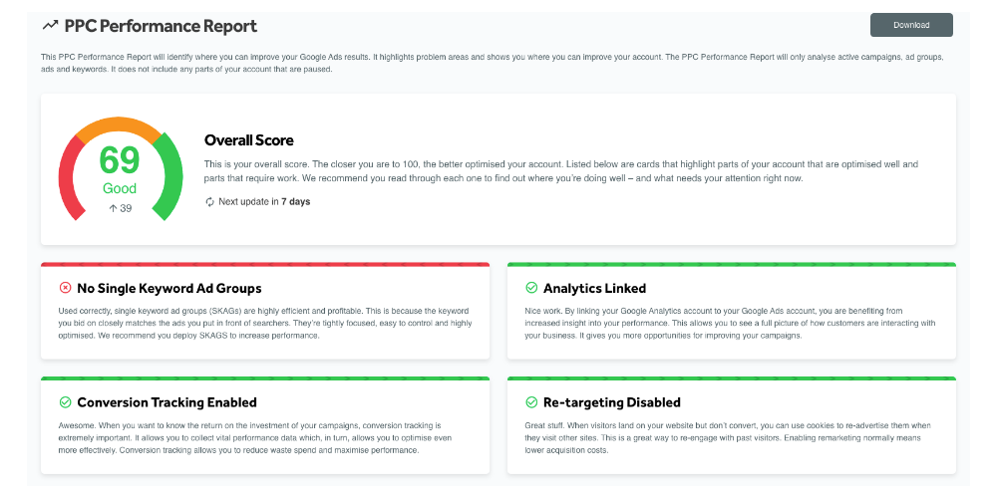Click the trend arrow icon beside report title
This screenshot has height=498, width=997.
[x=50, y=26]
